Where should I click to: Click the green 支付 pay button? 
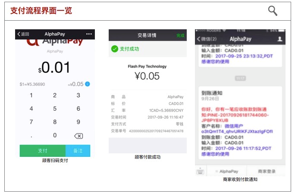pos(43,150)
